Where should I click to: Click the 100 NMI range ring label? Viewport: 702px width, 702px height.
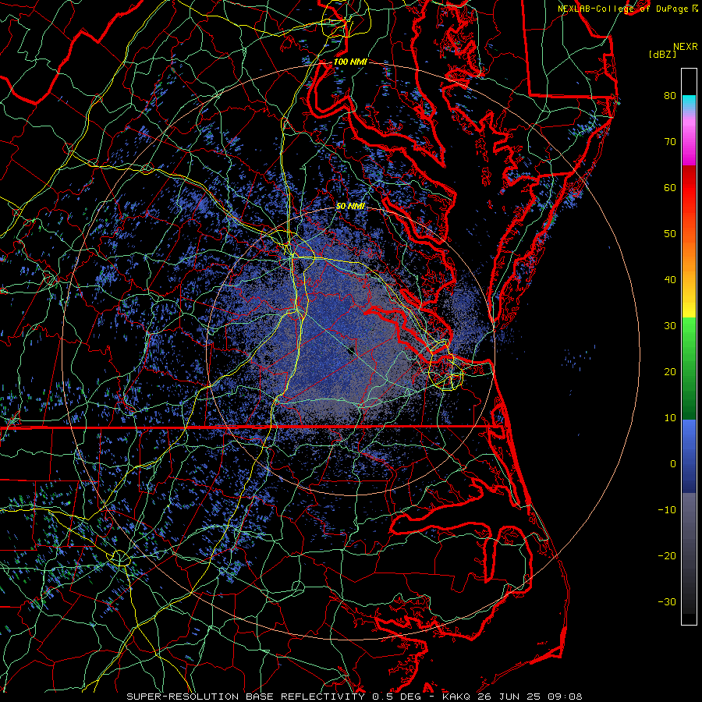[x=350, y=62]
